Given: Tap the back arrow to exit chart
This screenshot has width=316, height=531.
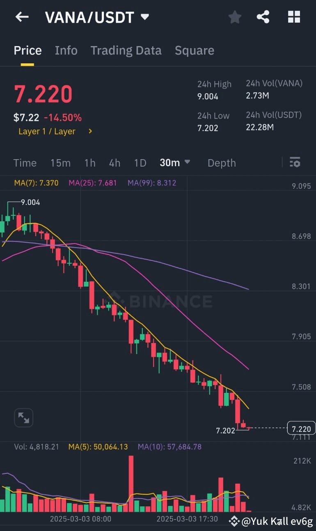Looking at the screenshot, I should (x=21, y=17).
